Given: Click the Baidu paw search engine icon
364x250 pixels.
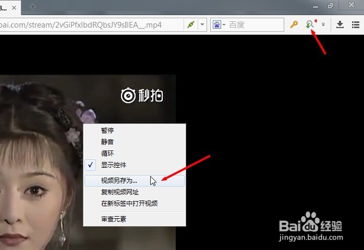Looking at the screenshot, I should pyautogui.click(x=217, y=24).
